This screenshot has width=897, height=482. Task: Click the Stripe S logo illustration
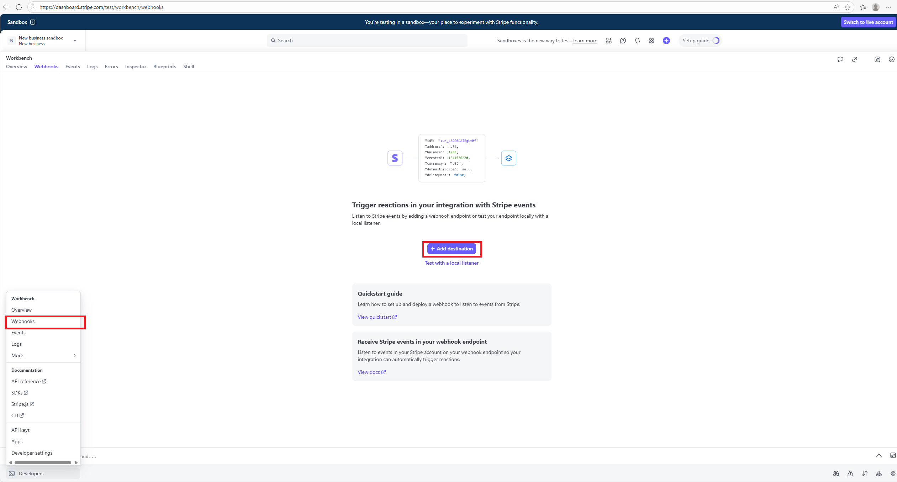tap(395, 158)
